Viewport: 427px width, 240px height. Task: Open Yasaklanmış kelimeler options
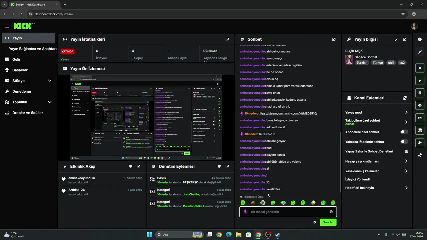coord(377,171)
